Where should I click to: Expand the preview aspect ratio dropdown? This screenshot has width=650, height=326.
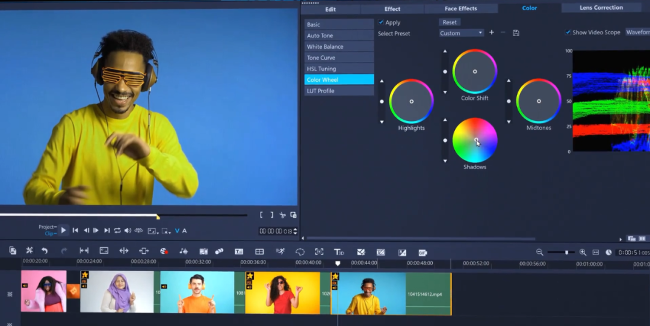coord(153,231)
